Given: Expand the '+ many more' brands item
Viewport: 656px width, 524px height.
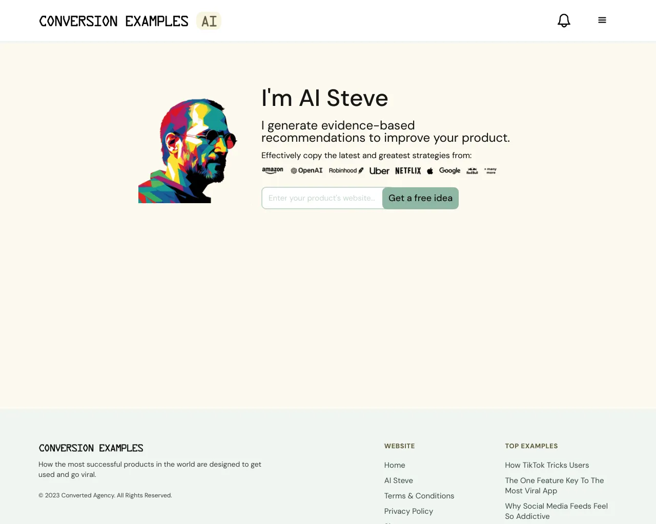Looking at the screenshot, I should pos(489,170).
